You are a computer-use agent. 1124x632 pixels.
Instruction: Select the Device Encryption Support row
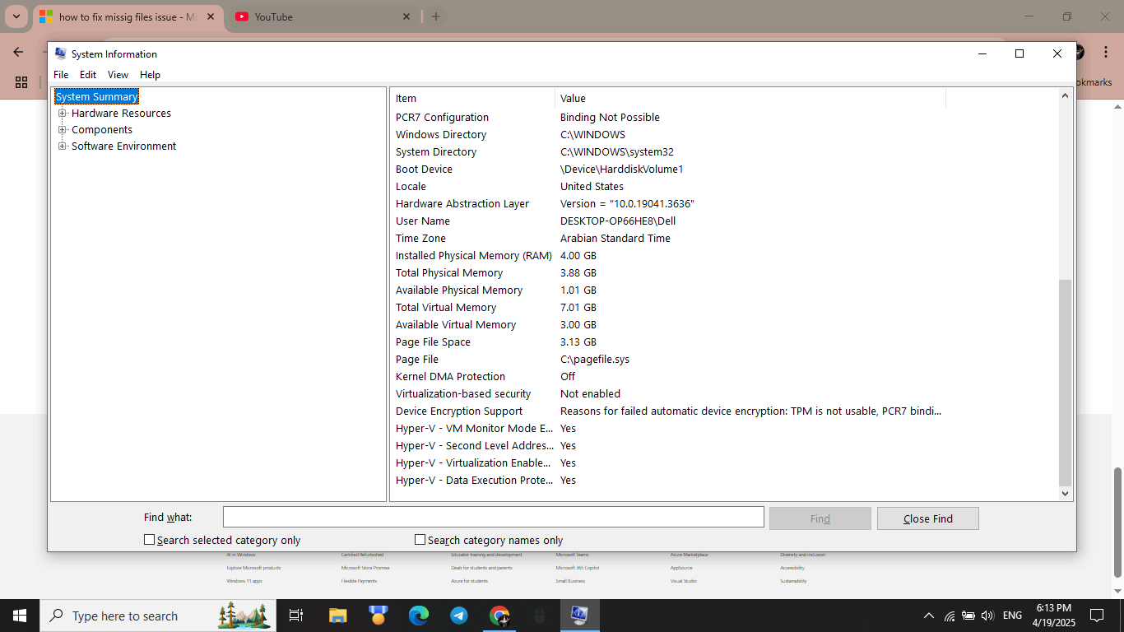(x=668, y=411)
